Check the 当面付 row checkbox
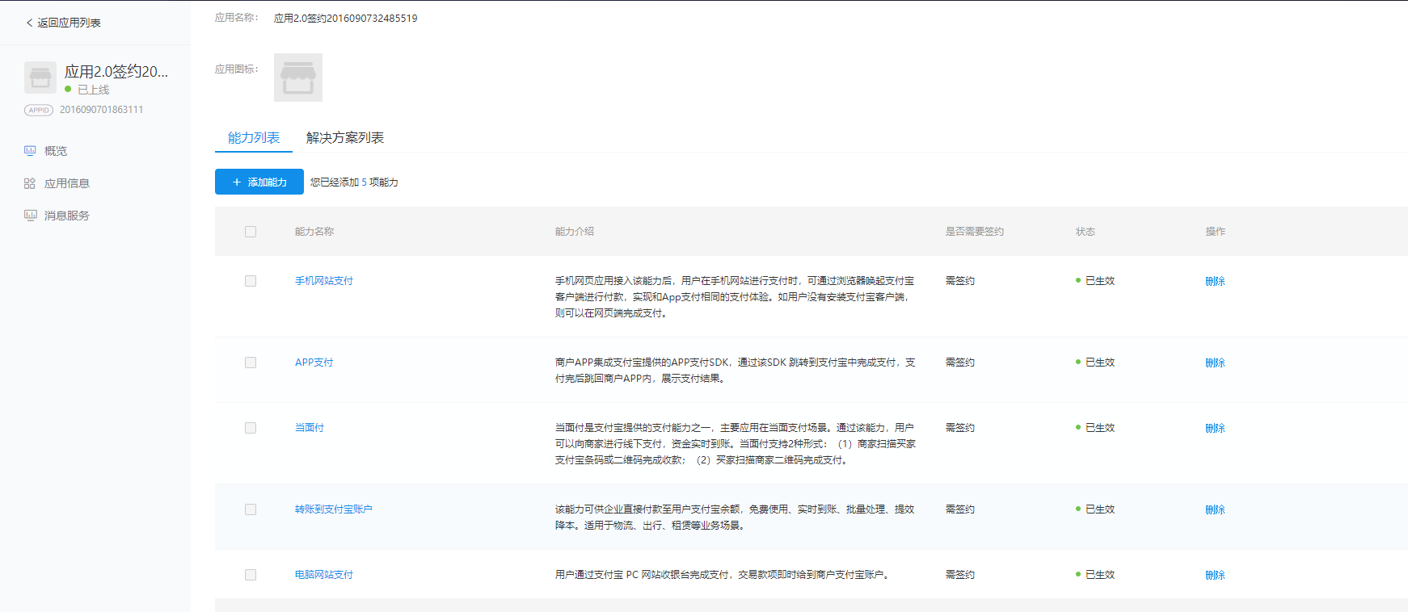 251,428
